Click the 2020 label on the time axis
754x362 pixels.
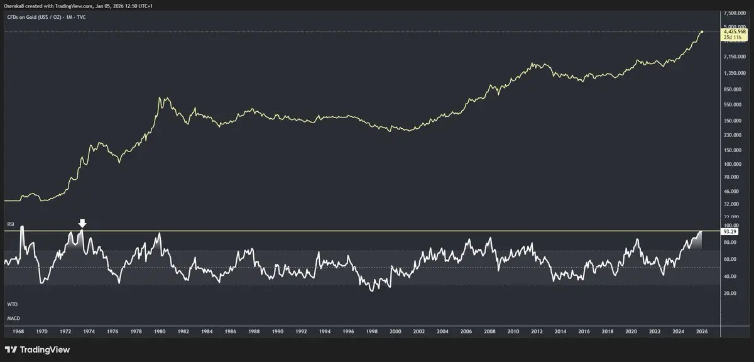(631, 331)
